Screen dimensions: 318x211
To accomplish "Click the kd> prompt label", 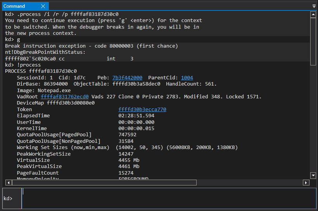I will tap(8, 199).
